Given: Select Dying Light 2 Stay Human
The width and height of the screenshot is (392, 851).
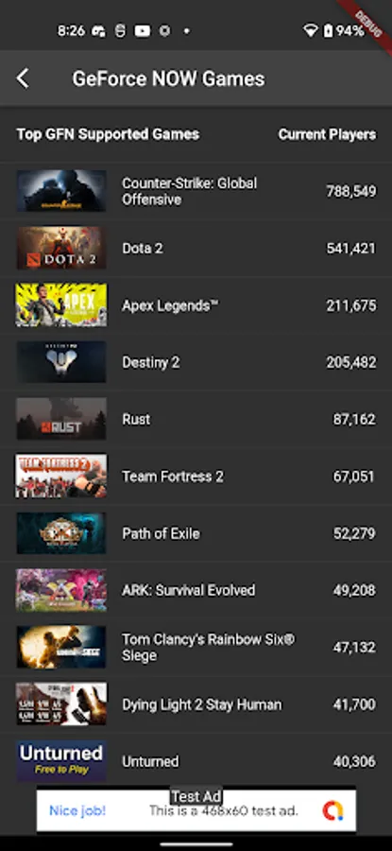Looking at the screenshot, I should 196,704.
